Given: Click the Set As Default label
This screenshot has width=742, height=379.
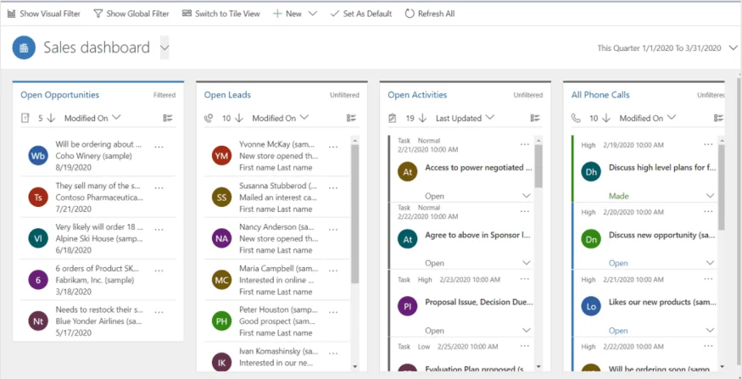Looking at the screenshot, I should [x=368, y=14].
